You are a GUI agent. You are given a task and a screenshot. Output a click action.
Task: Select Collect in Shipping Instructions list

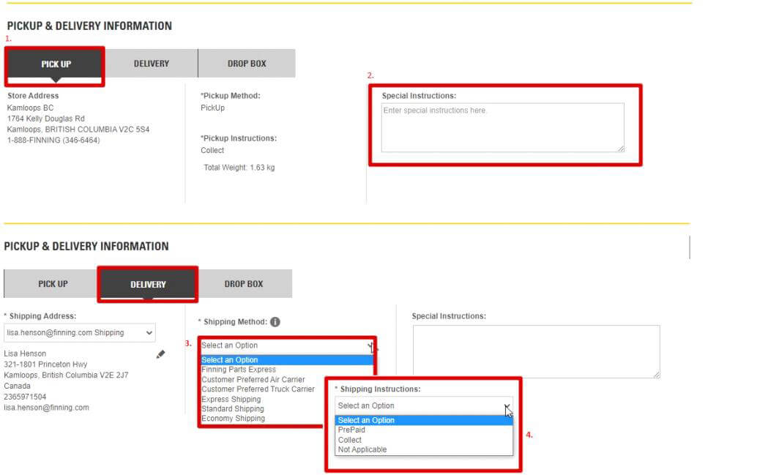350,440
